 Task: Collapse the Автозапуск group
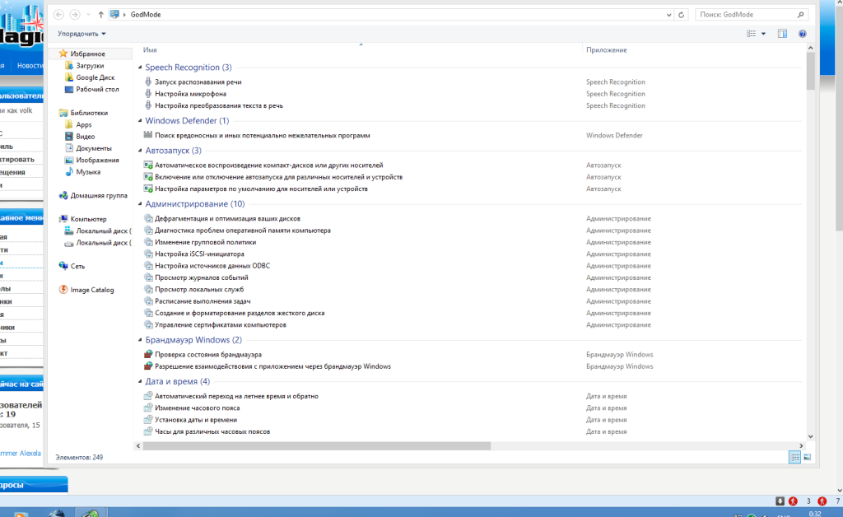tap(140, 151)
